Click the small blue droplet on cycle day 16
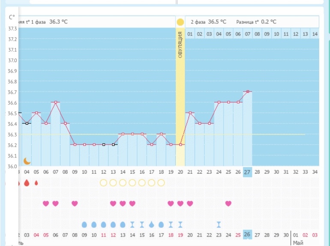330x246 pixels. pos(152,224)
